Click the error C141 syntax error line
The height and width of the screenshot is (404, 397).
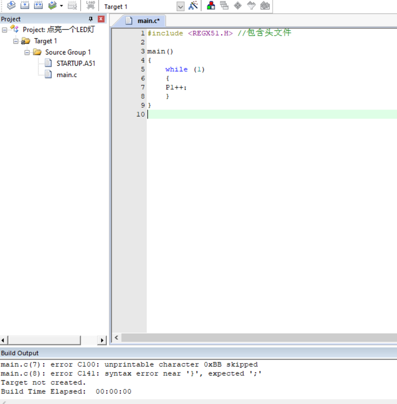(x=131, y=373)
